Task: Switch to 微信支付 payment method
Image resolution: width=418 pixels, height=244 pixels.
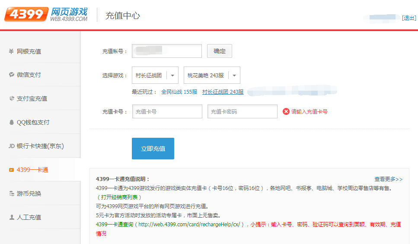Action: pyautogui.click(x=40, y=75)
